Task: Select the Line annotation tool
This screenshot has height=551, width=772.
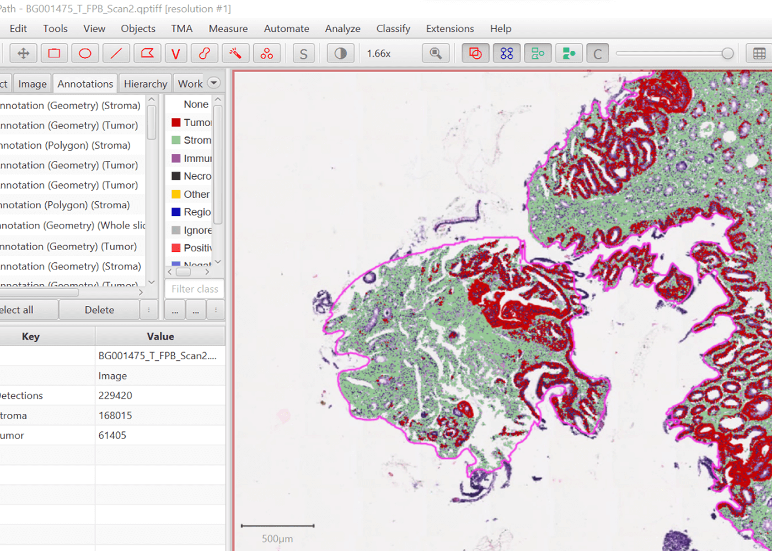Action: (116, 53)
